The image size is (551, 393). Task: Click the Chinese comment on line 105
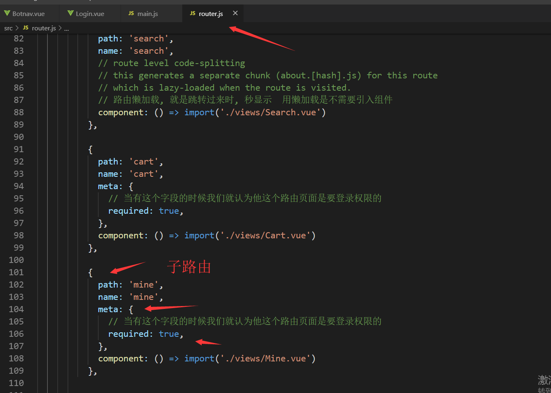[x=245, y=321]
